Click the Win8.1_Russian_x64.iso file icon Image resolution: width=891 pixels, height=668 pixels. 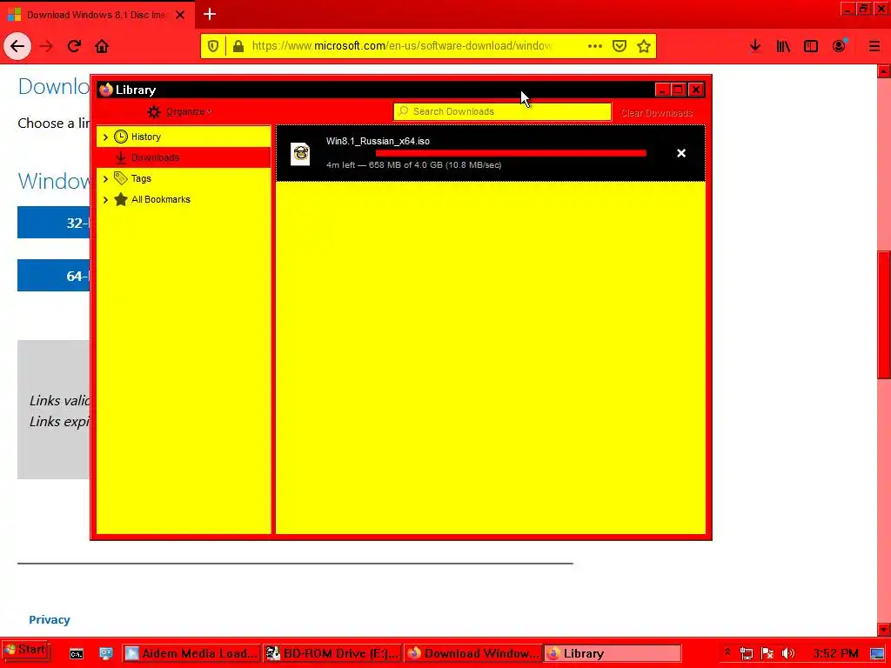pos(300,154)
